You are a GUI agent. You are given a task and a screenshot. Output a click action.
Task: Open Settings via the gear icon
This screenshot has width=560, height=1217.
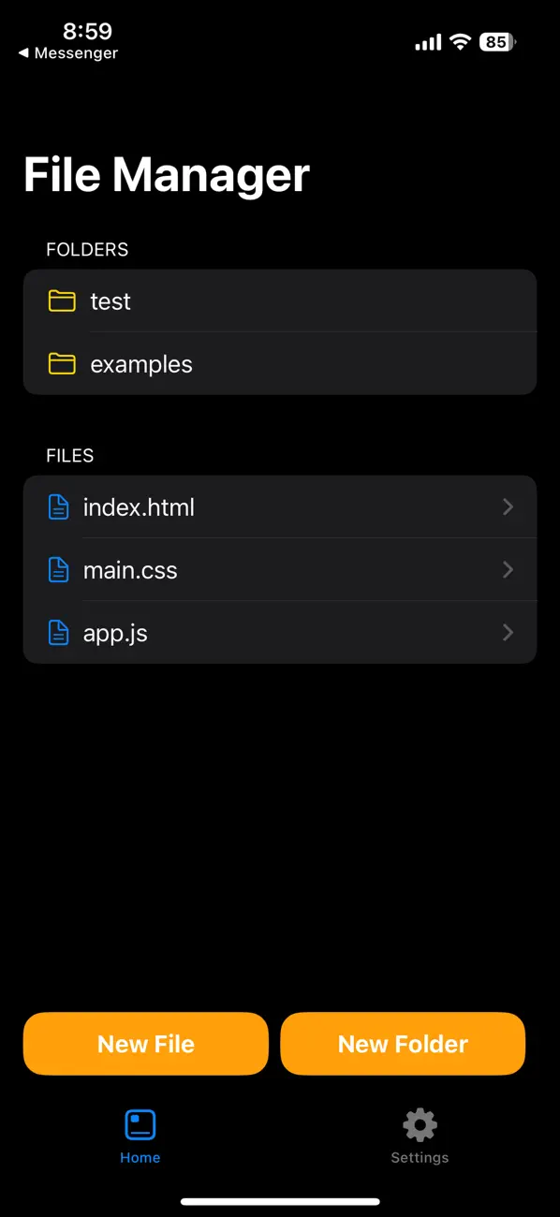(x=419, y=1124)
